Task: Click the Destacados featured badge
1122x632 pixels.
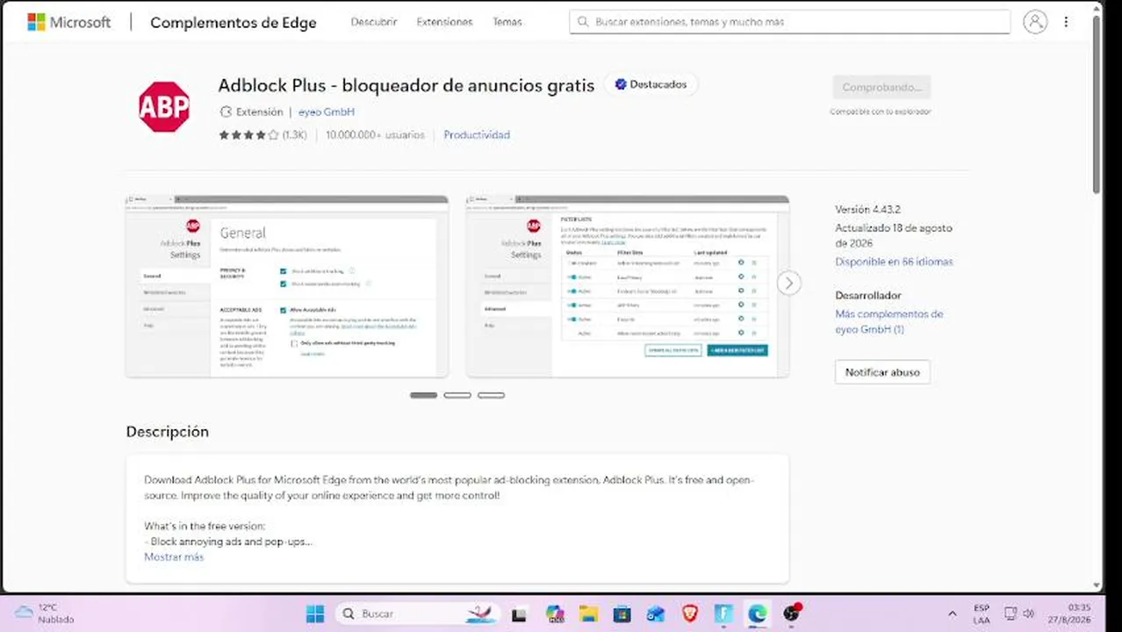Action: point(651,84)
